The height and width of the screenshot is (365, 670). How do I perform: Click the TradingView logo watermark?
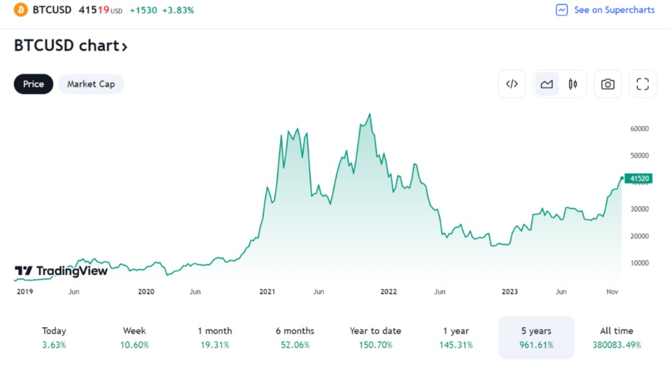61,271
